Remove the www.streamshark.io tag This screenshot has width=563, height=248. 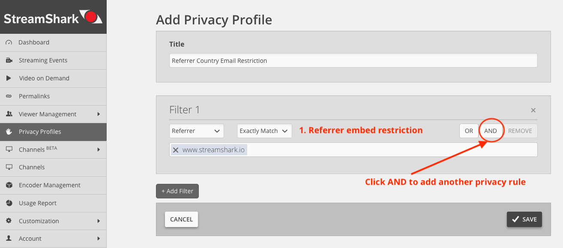coord(176,150)
